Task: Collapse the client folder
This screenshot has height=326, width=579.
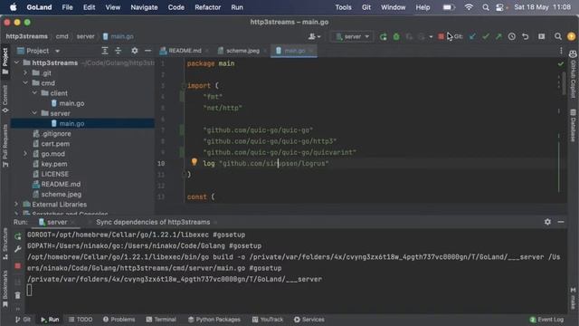Action: click(34, 93)
